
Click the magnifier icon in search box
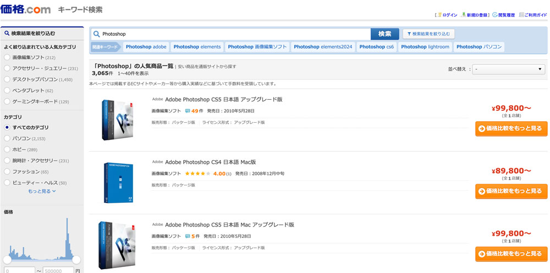coord(97,34)
